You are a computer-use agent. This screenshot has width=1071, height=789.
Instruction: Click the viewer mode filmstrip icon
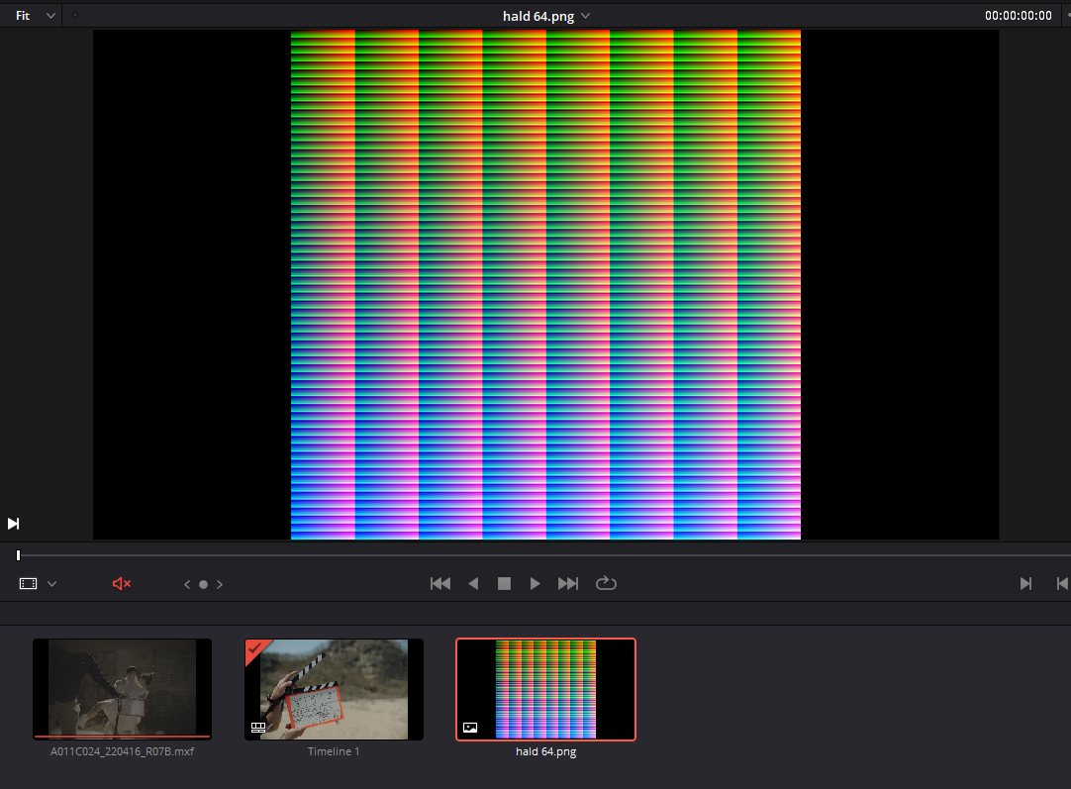click(x=28, y=583)
